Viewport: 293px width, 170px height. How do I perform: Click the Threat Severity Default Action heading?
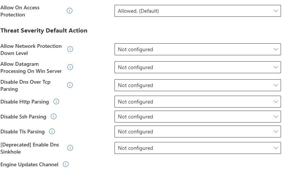point(44,31)
